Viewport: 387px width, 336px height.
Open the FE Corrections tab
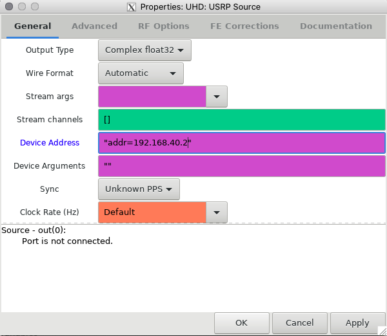point(244,26)
